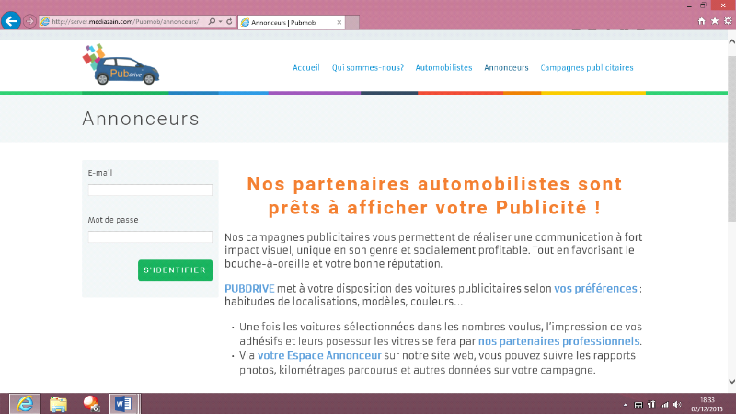
Task: Select the Annonceurs | Pubmob browser tab
Action: click(x=291, y=22)
